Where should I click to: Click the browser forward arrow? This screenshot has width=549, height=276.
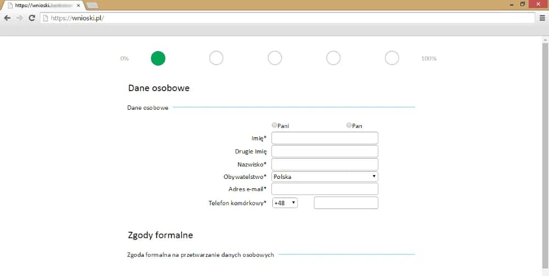(20, 18)
